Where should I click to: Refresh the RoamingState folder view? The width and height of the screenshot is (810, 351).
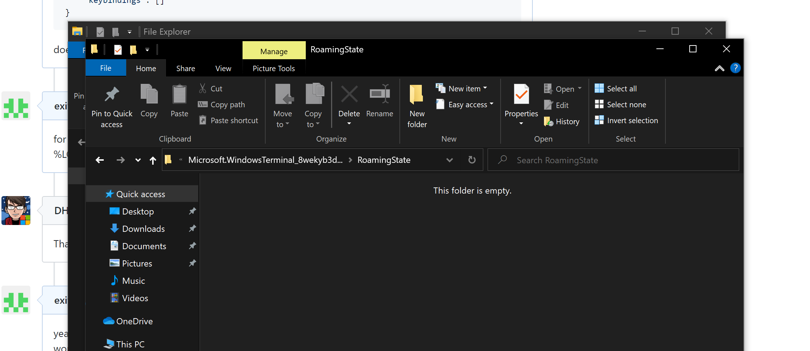point(472,160)
